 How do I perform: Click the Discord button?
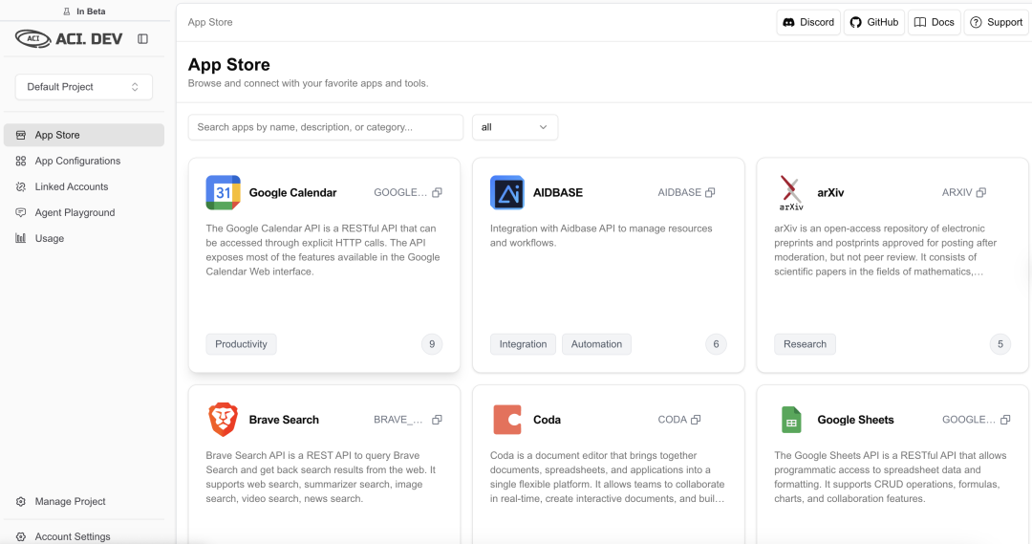coord(808,22)
